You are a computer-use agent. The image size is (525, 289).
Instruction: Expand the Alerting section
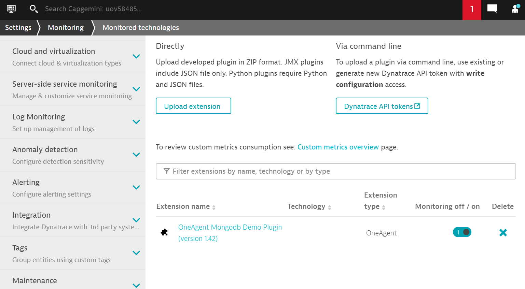[136, 187]
